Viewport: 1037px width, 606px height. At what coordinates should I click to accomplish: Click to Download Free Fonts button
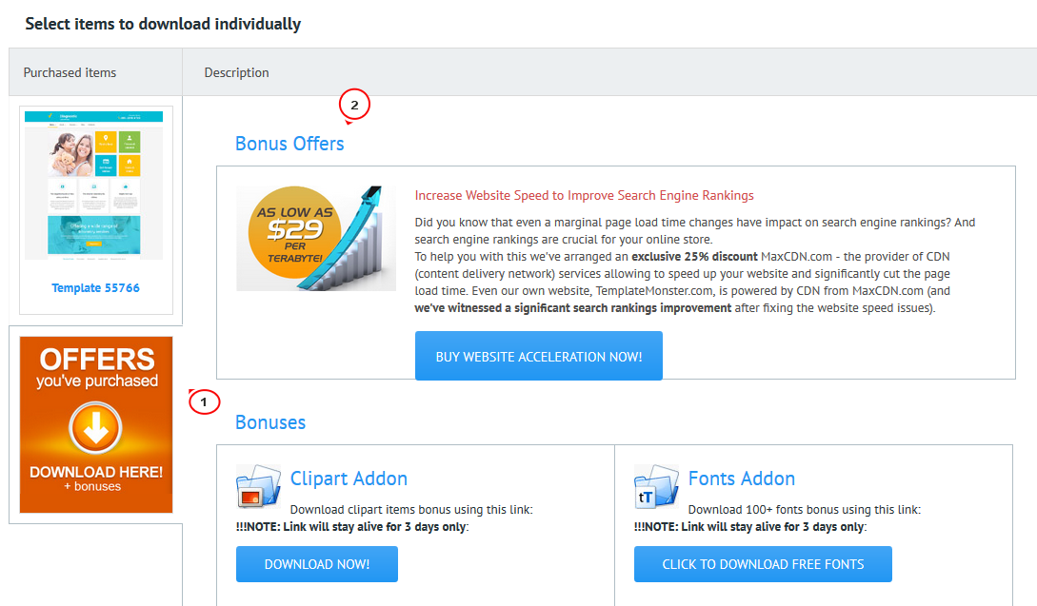(x=763, y=564)
